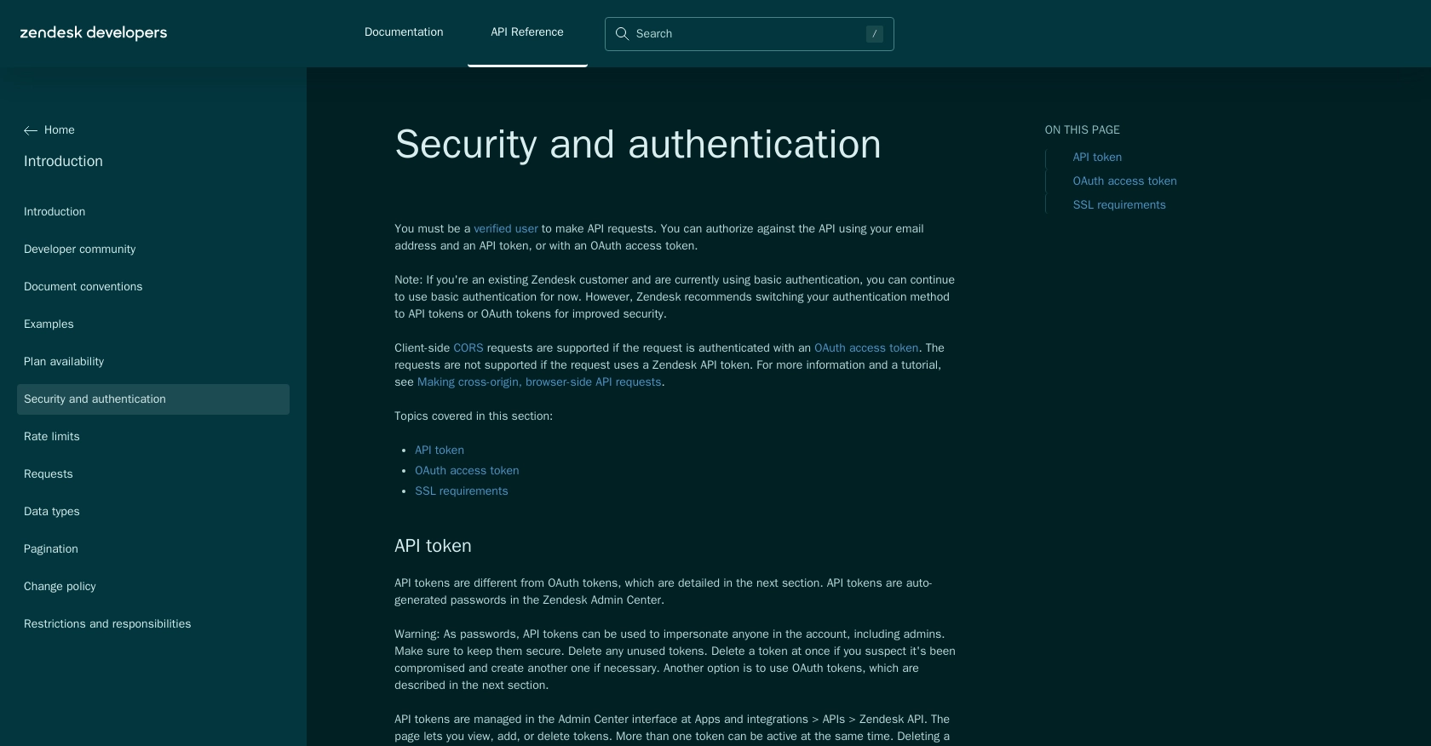Open Change policy page

[60, 587]
